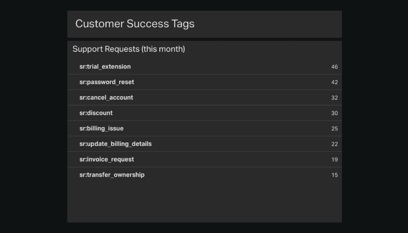Screen dimensions: 408x233
Task: Open the sr:invoice_request tag
Action: click(x=204, y=160)
